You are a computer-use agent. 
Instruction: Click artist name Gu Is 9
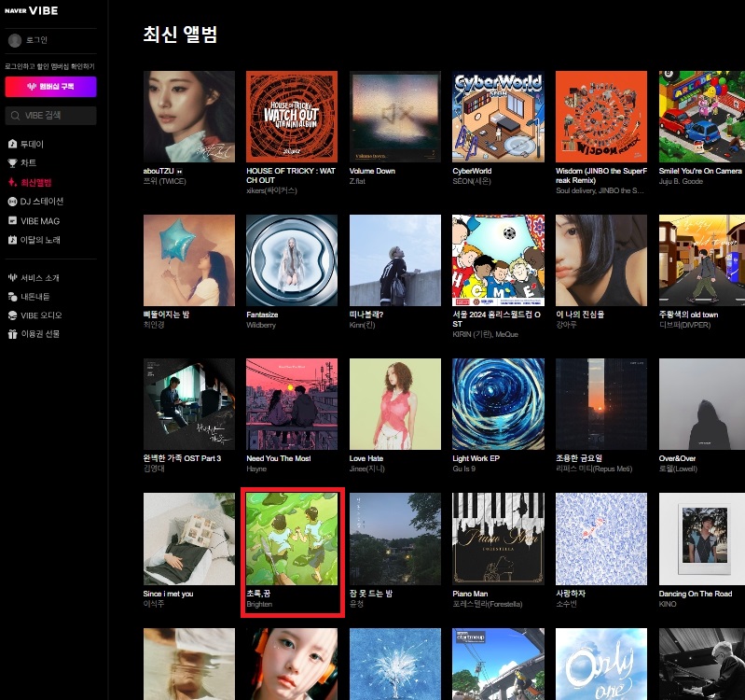463,469
